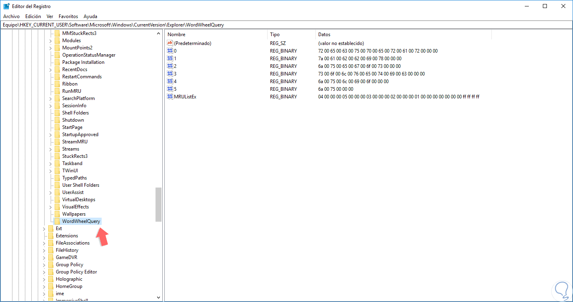Expand the Ext key

coord(44,229)
